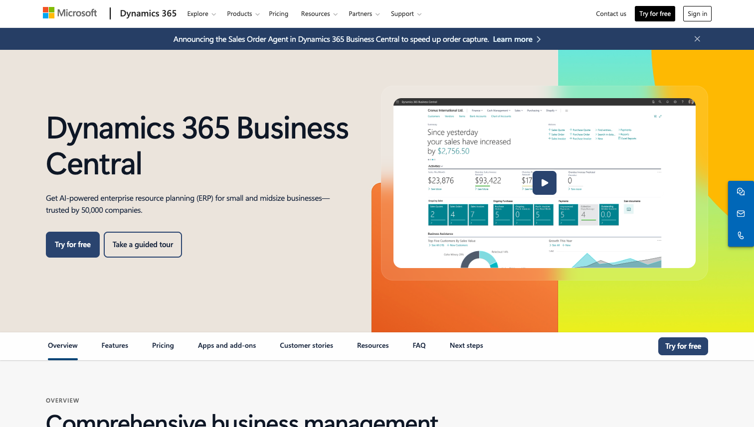Open Learn more about Sales Order Agent
The height and width of the screenshot is (427, 754).
[513, 39]
